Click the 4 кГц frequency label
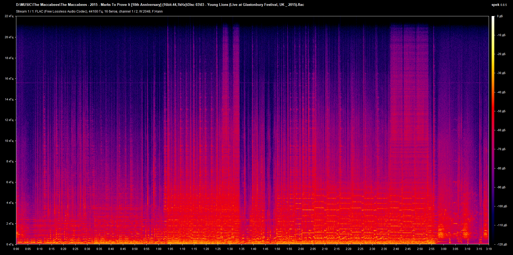The image size is (513, 255). tap(10, 203)
